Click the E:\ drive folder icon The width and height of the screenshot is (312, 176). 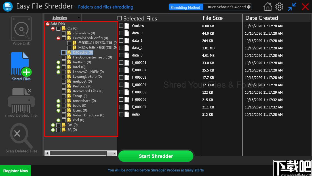(64, 130)
